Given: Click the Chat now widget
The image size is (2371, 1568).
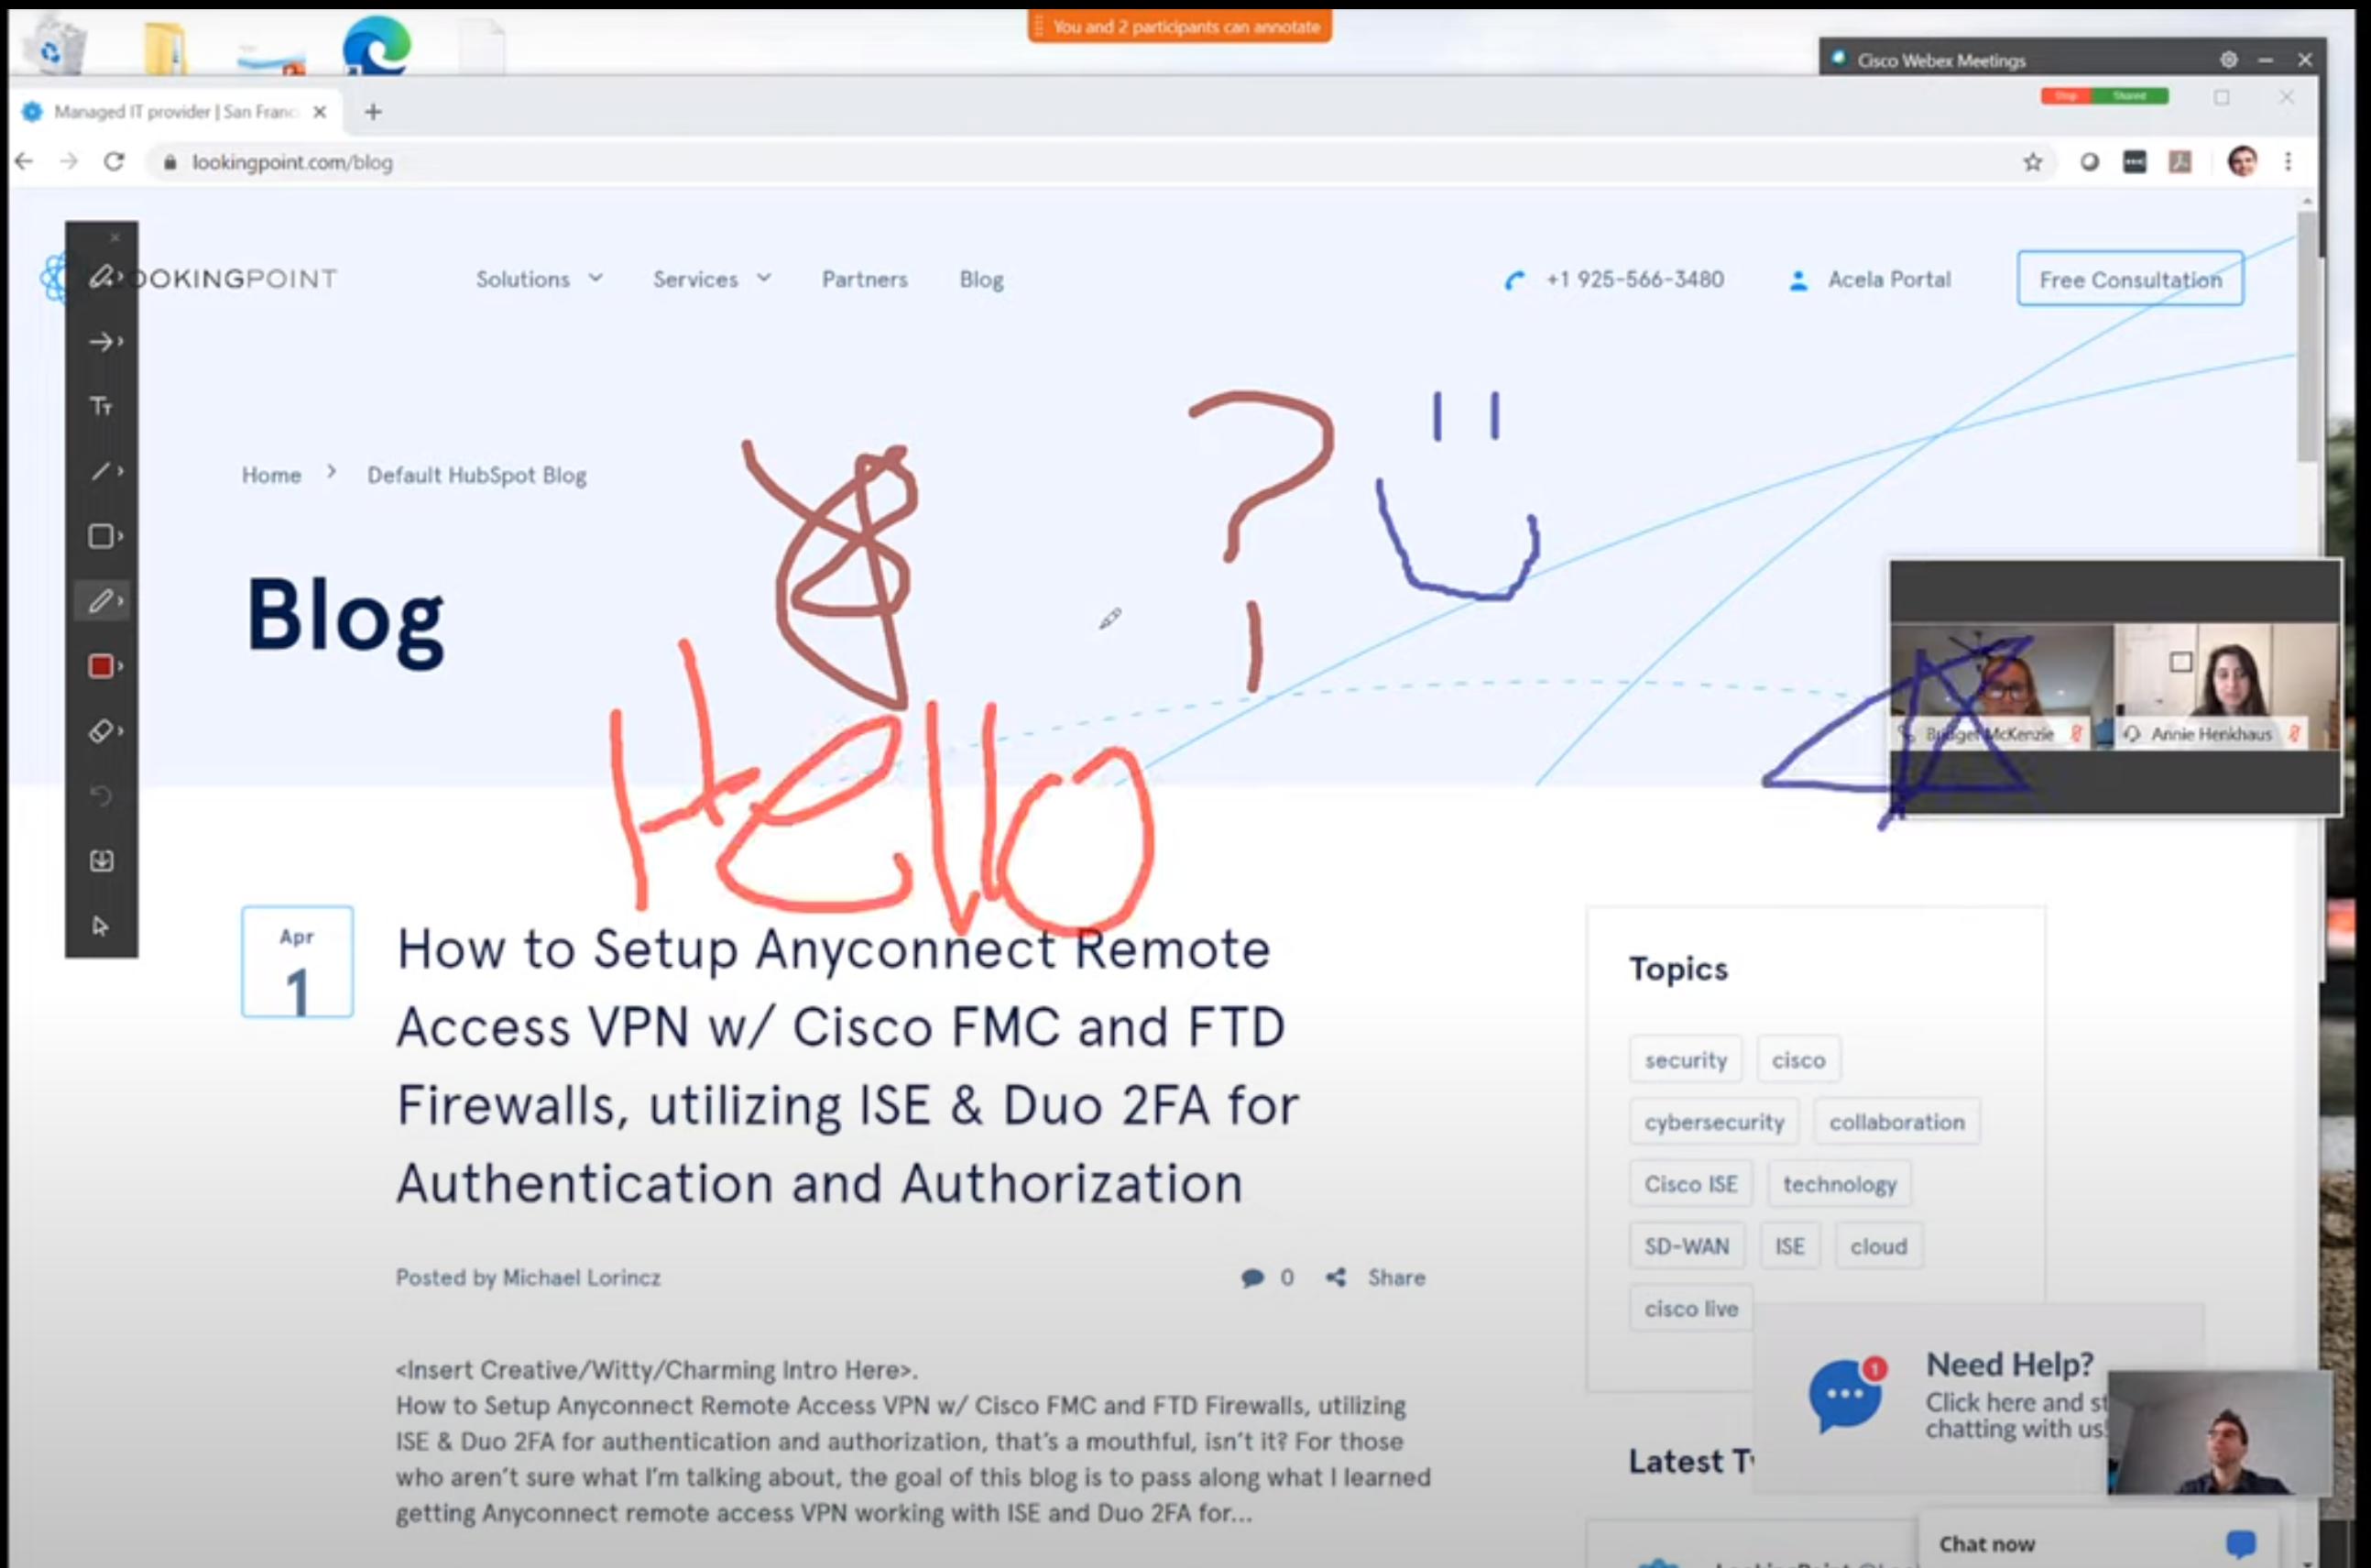Looking at the screenshot, I should (x=2097, y=1543).
